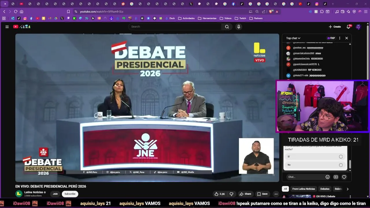Select the From Latina Noticias chip

(304, 189)
